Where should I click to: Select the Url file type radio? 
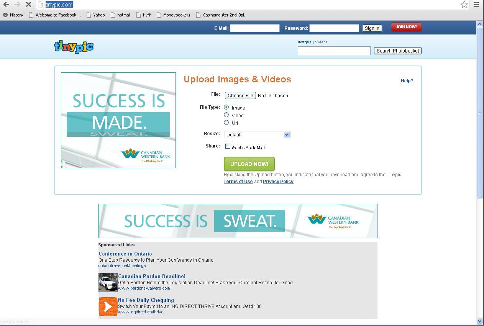226,123
